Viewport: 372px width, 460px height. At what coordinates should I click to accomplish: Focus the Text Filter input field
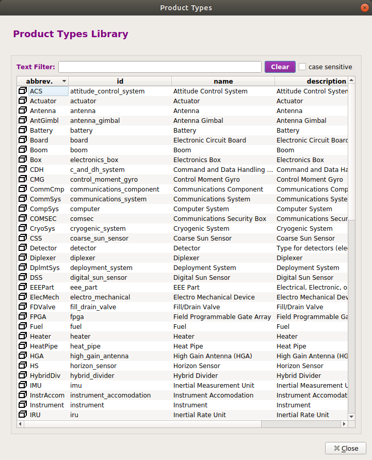click(160, 67)
